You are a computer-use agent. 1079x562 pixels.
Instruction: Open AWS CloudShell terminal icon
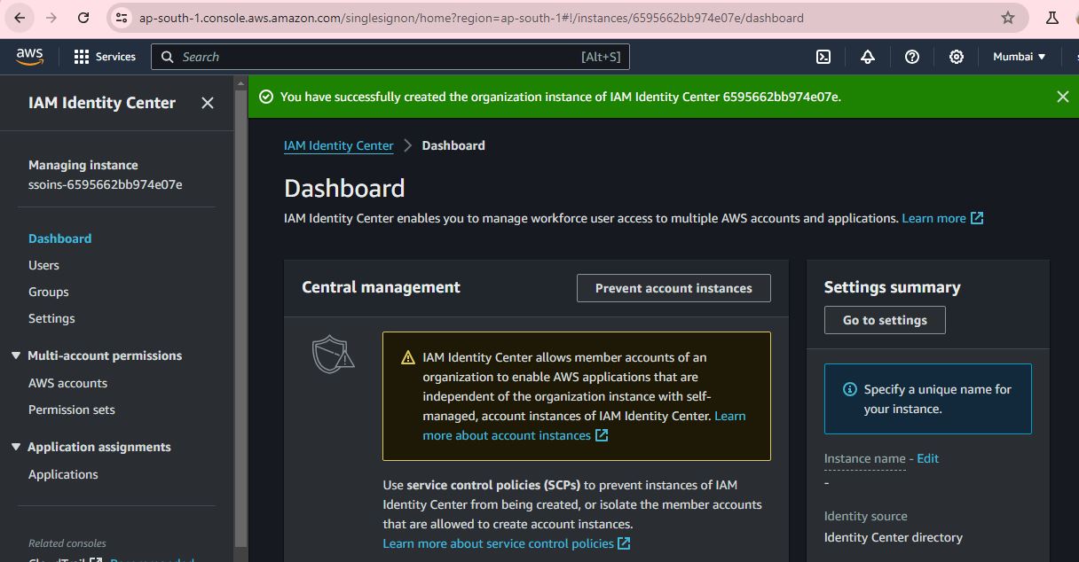(x=823, y=57)
